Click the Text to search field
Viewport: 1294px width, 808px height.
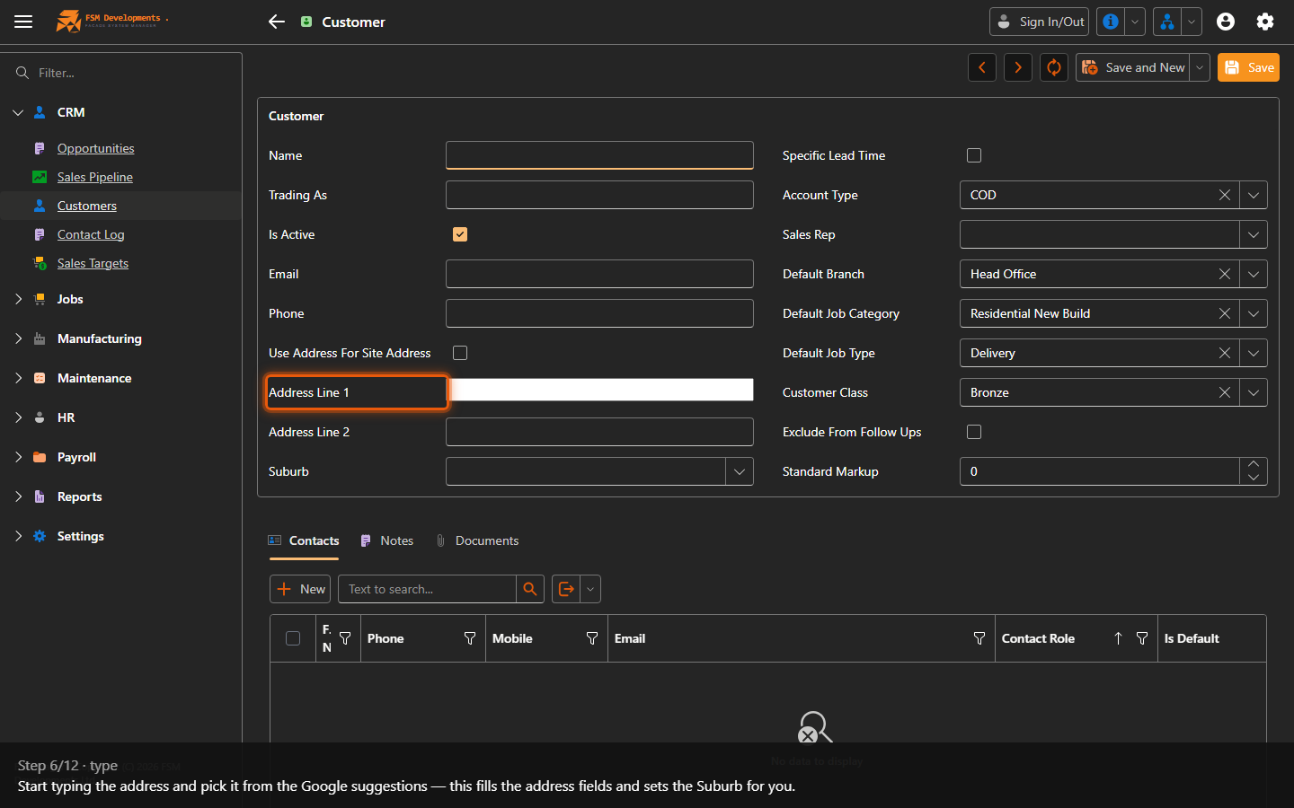pos(427,589)
